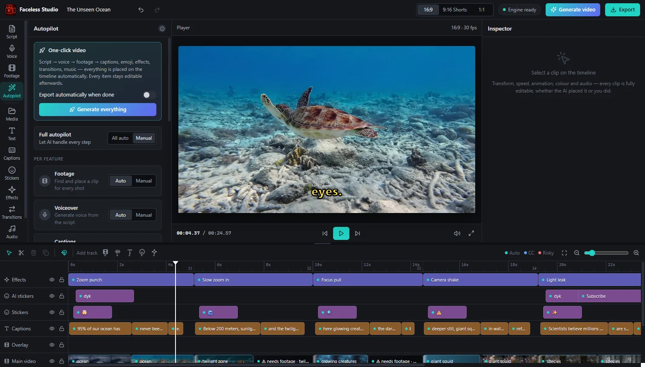Open the Transitions panel
Screen dimensions: 645x367
coord(12,212)
